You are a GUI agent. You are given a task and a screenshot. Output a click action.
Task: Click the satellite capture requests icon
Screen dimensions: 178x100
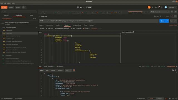tap(153, 7)
